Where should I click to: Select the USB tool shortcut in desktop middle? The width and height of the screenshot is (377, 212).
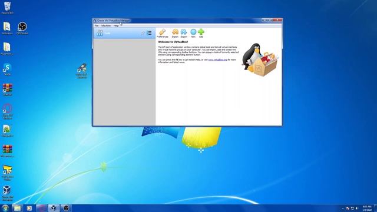point(82,71)
